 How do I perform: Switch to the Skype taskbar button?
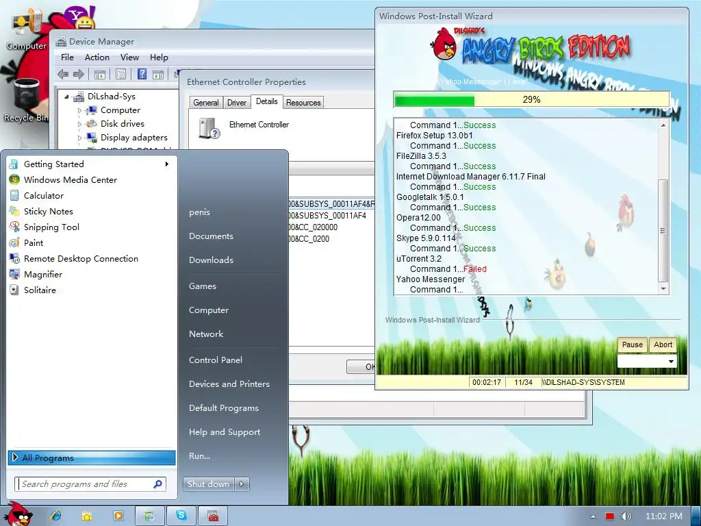pos(181,516)
